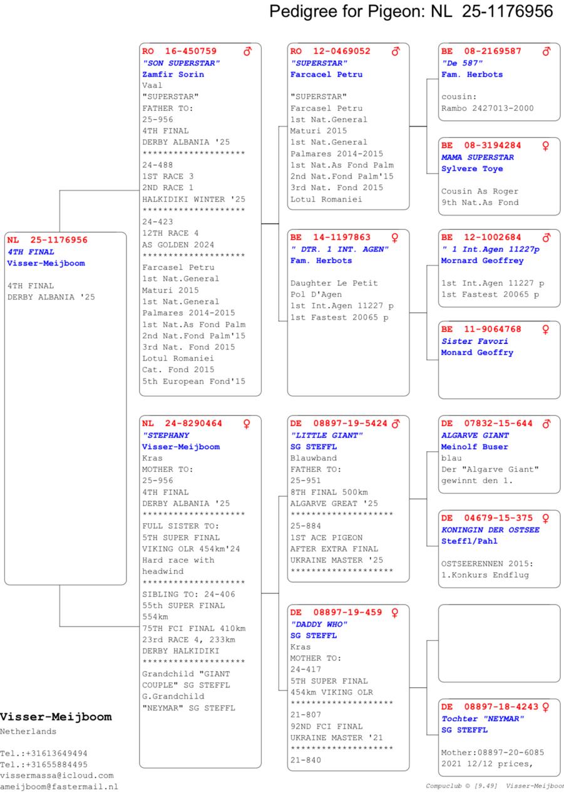The image size is (564, 802).
Task: Click the ameijboom@fastermail.nl email address
Action: click(59, 786)
